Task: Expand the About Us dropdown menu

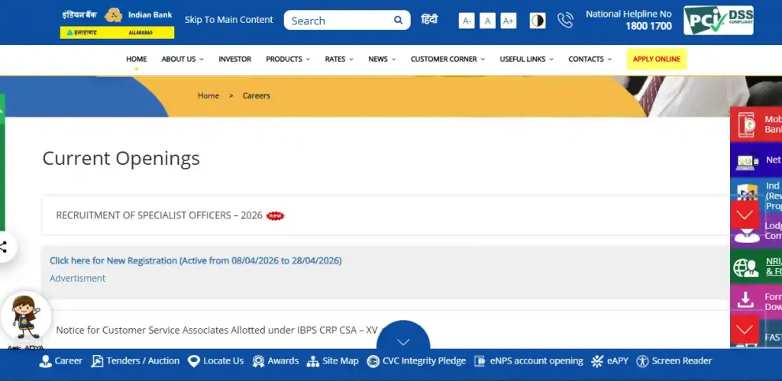Action: pyautogui.click(x=182, y=60)
